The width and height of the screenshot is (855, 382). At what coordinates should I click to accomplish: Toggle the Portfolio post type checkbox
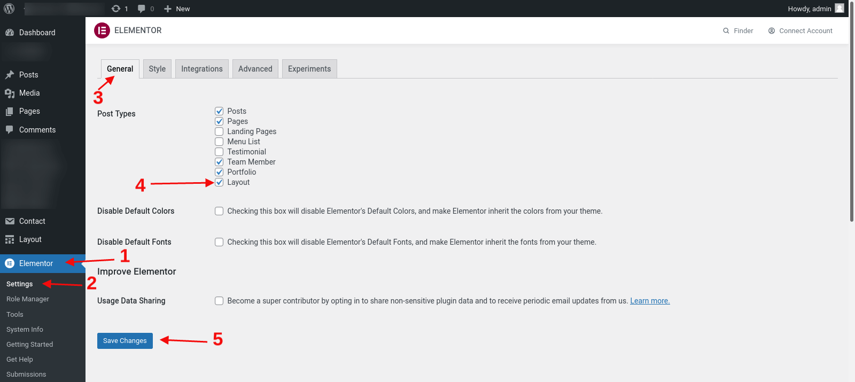(x=219, y=172)
